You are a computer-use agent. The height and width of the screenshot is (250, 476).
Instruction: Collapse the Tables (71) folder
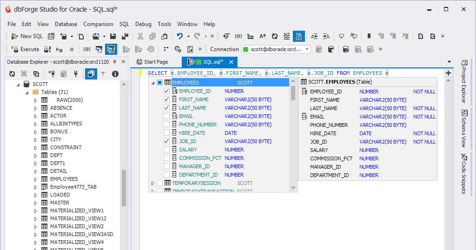[27, 92]
